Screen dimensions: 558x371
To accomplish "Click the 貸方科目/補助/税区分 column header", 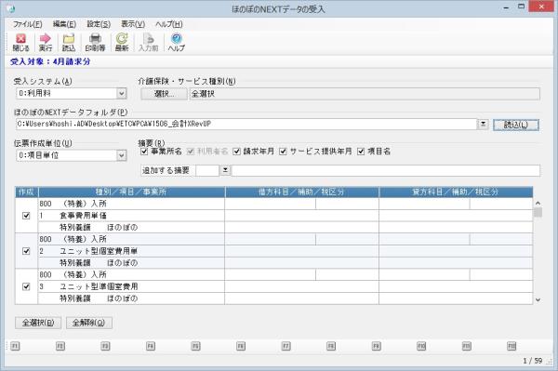I will coord(456,192).
